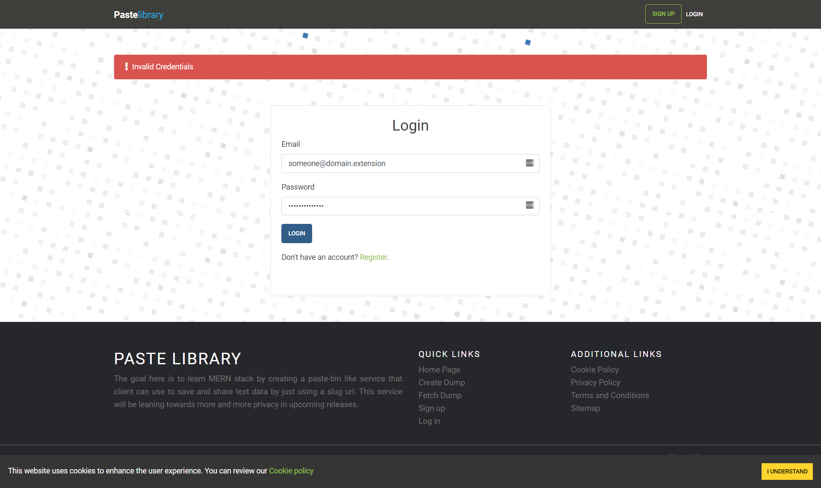Open Home Page footer link

coord(439,369)
